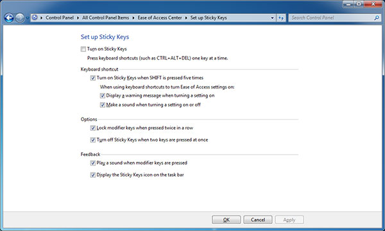
Task: Click 'When using keyboard shortcuts' text line
Action: (x=167, y=87)
